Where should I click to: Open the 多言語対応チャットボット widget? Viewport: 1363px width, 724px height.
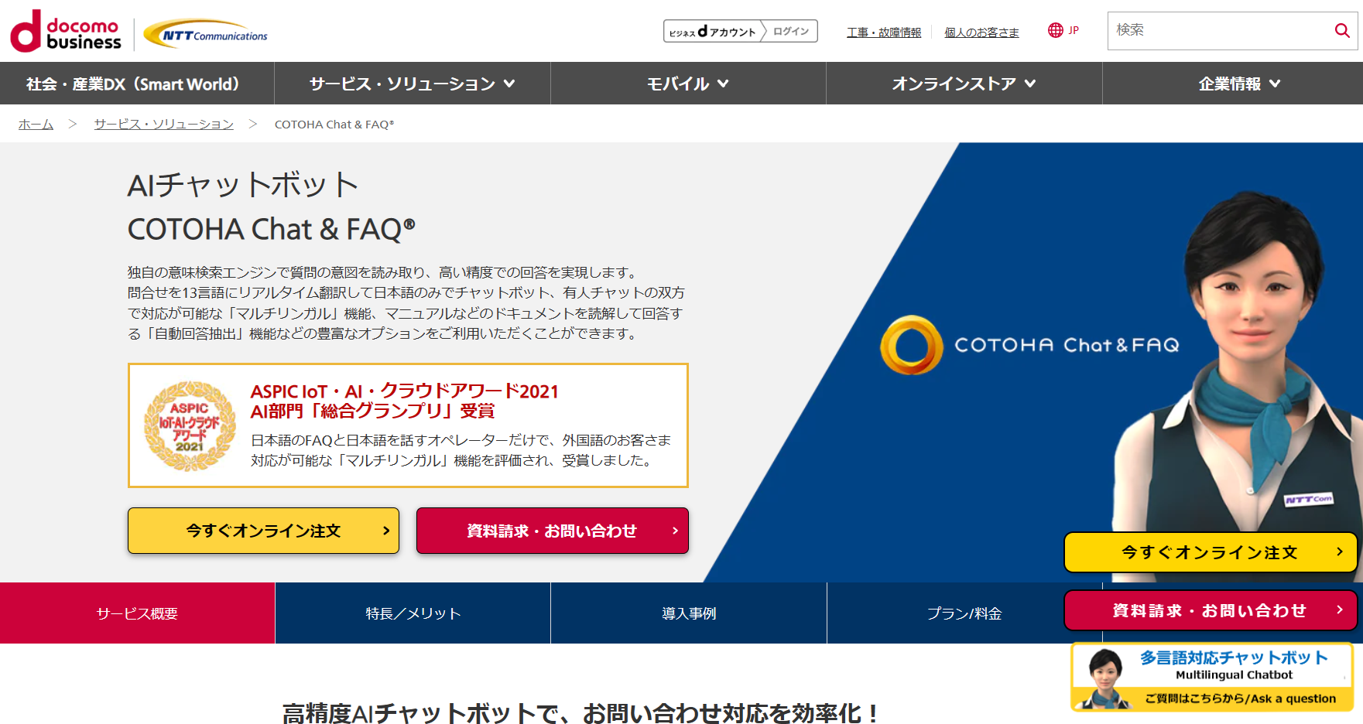1212,678
